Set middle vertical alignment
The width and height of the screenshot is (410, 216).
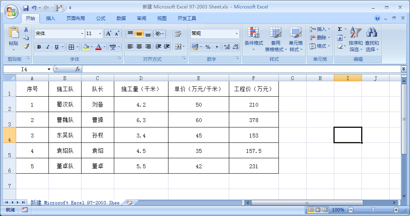pyautogui.click(x=139, y=33)
